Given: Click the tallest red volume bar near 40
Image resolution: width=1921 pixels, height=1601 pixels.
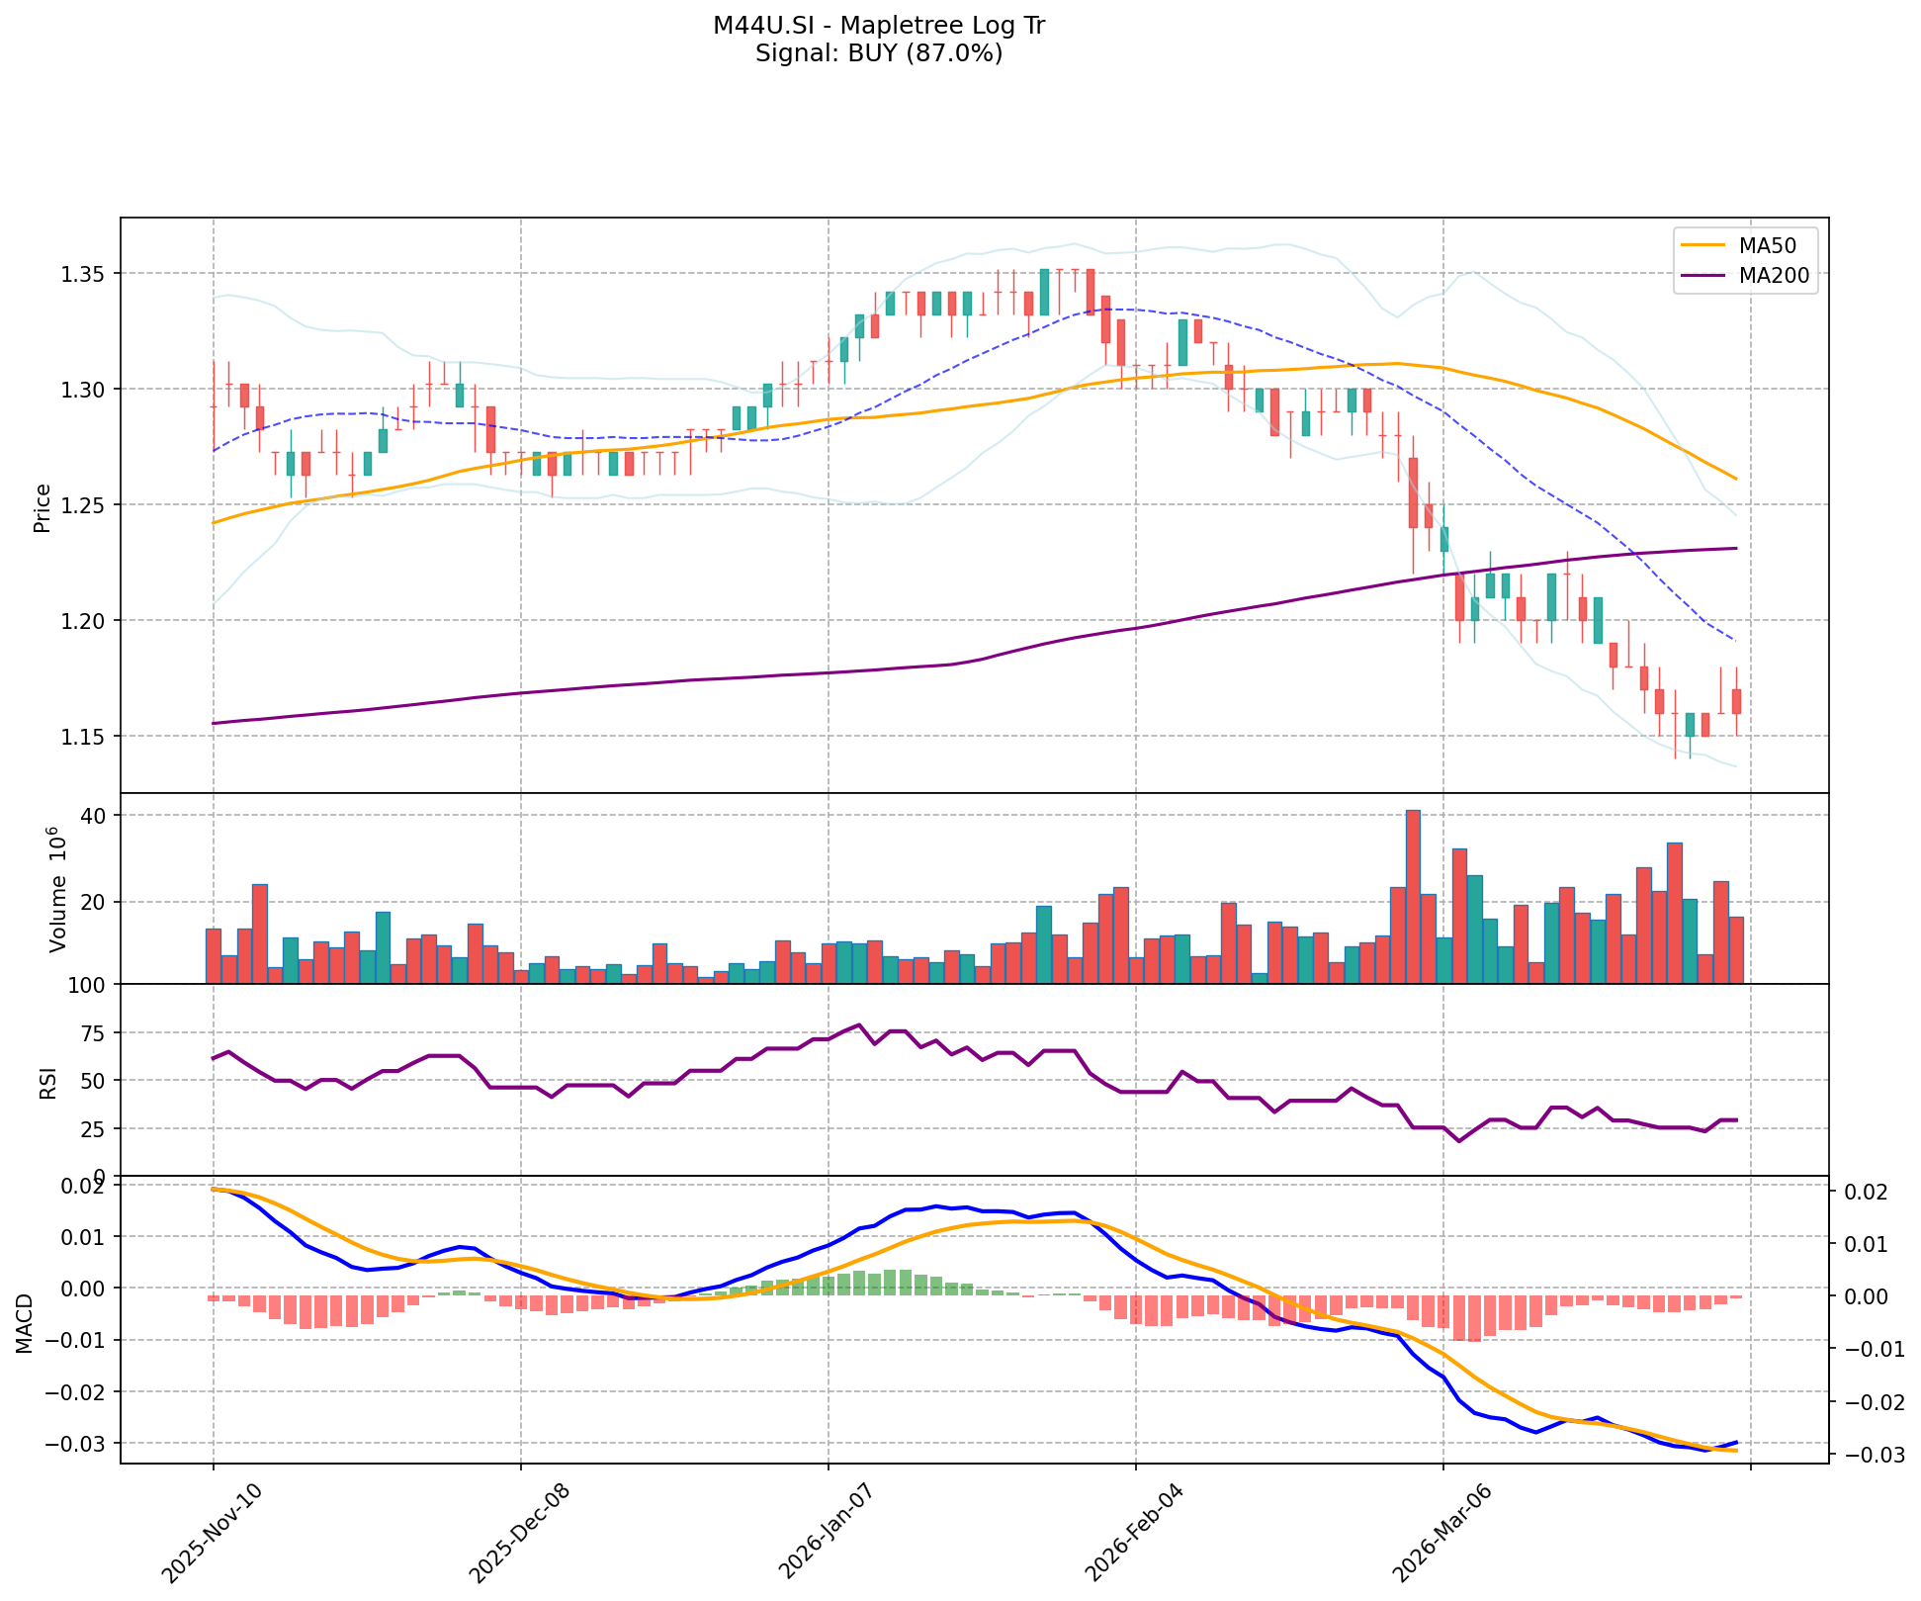Looking at the screenshot, I should (1413, 895).
